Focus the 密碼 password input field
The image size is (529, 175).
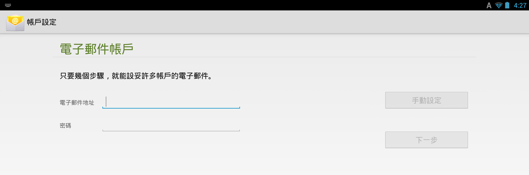[171, 125]
